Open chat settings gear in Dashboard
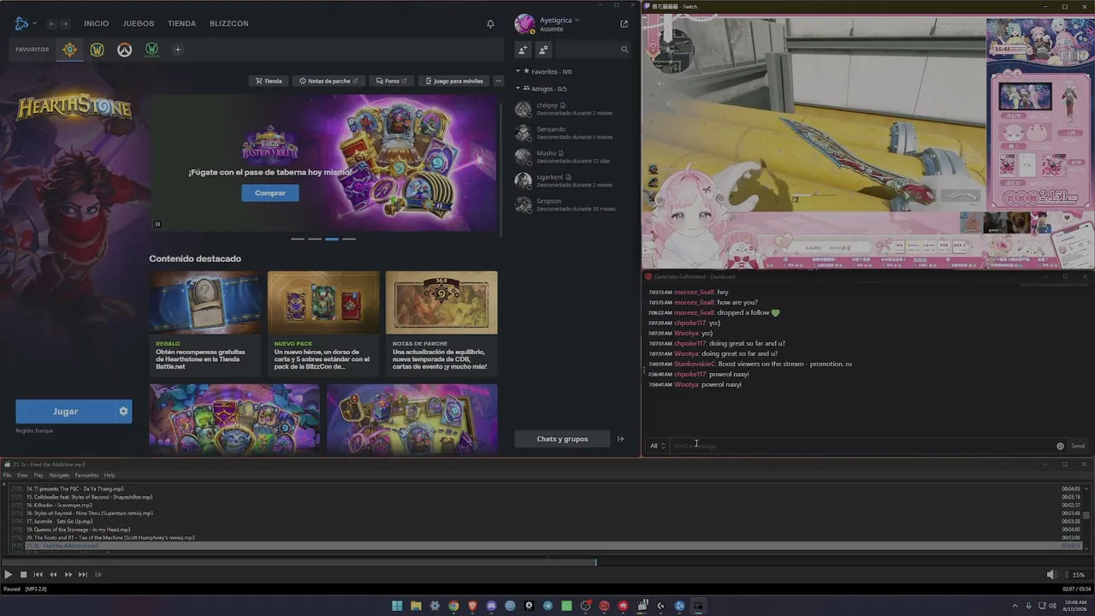The image size is (1095, 616). [1060, 446]
